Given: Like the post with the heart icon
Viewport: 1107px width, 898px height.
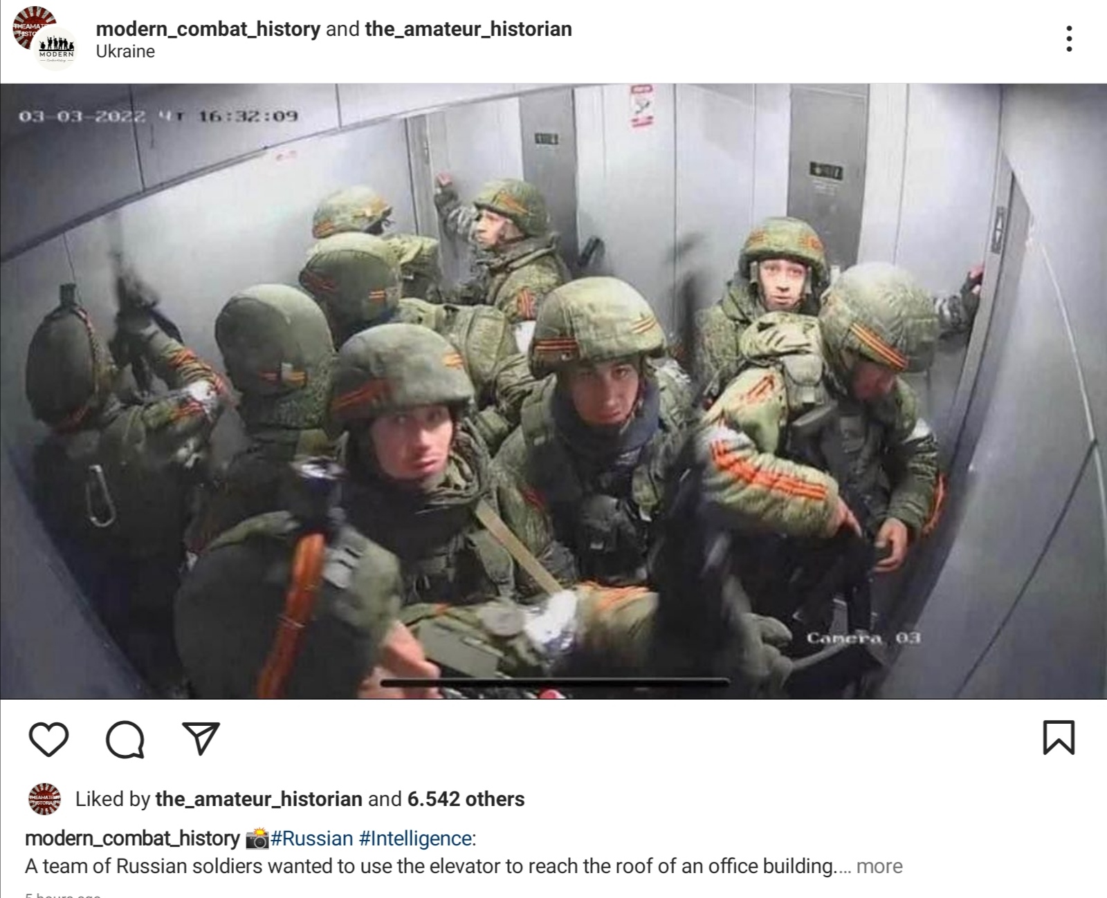Looking at the screenshot, I should pos(49,739).
